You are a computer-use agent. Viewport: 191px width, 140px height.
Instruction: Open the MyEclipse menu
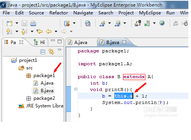coord(150,13)
